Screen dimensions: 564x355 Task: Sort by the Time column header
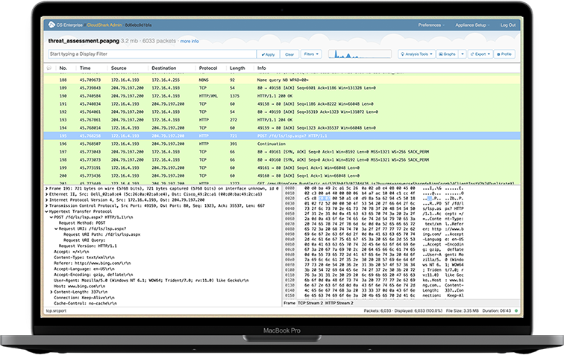click(85, 68)
